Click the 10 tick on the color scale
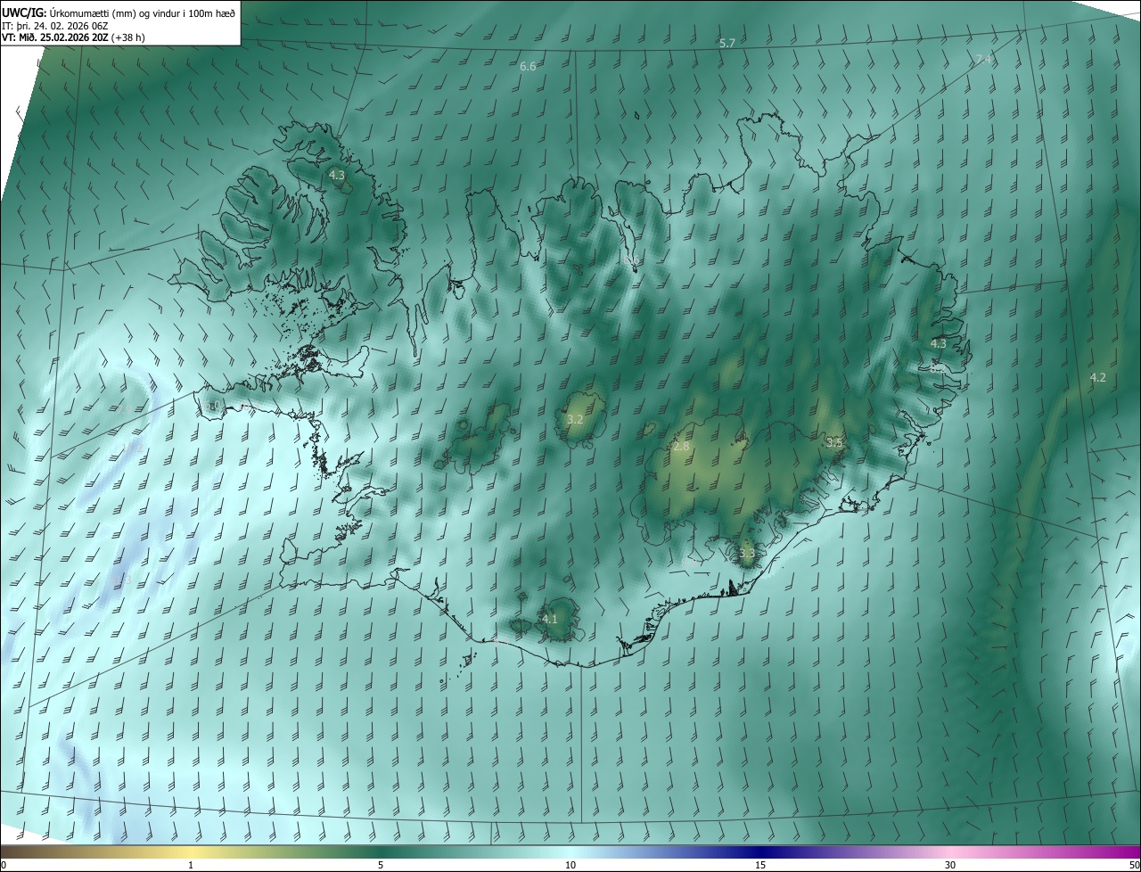The width and height of the screenshot is (1141, 872). (570, 865)
